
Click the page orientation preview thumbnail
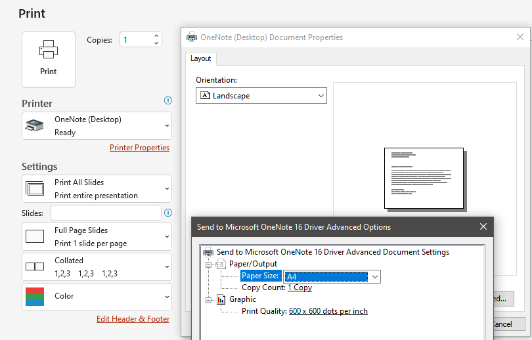[425, 179]
